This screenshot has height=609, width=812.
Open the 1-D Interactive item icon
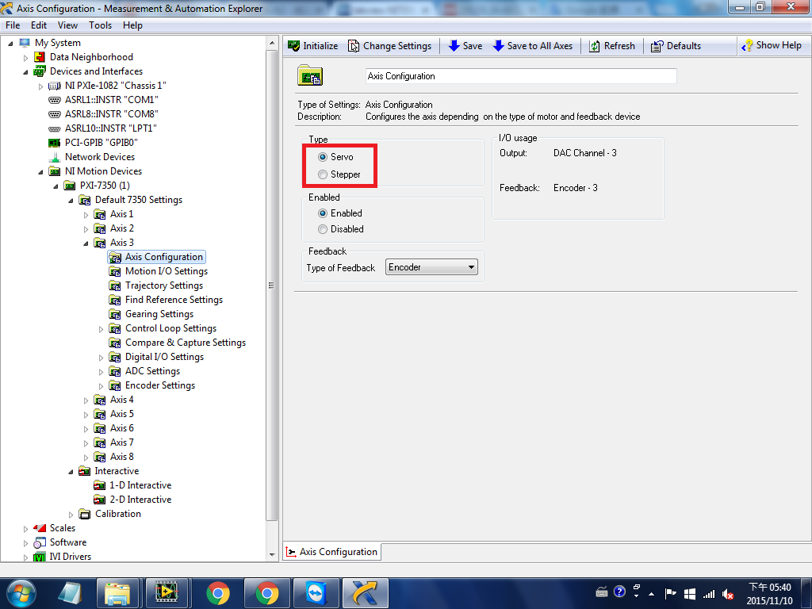(x=99, y=485)
